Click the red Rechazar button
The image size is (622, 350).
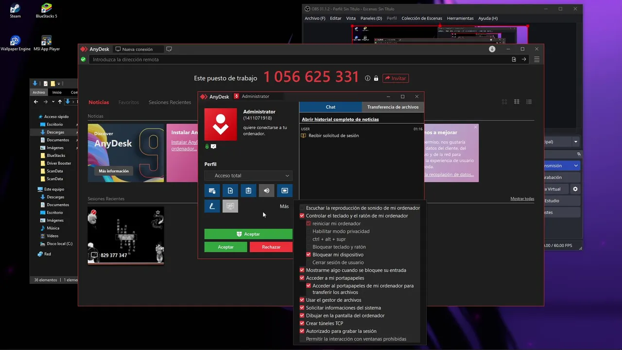[271, 247]
